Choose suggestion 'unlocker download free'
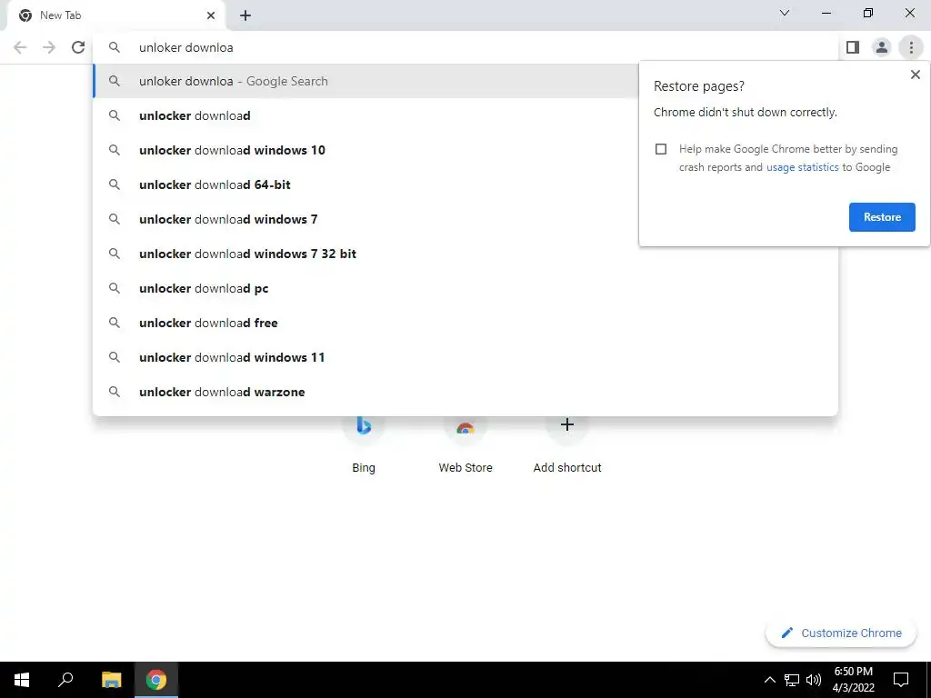 click(x=465, y=323)
